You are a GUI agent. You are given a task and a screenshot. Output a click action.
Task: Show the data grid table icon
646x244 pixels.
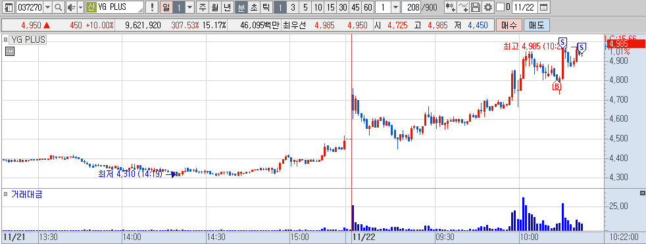click(x=10, y=51)
